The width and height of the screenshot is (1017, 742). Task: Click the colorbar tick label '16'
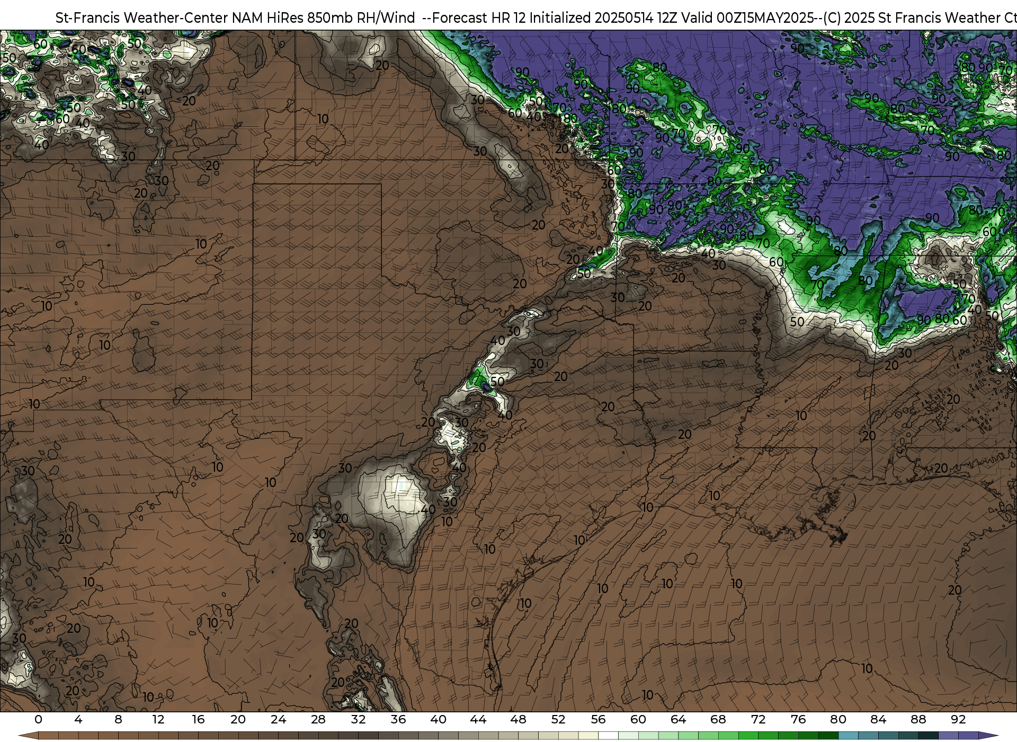[198, 719]
